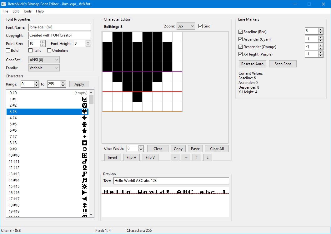
Task: Select the music note glyph in row 13 #13
Action: (x=85, y=174)
